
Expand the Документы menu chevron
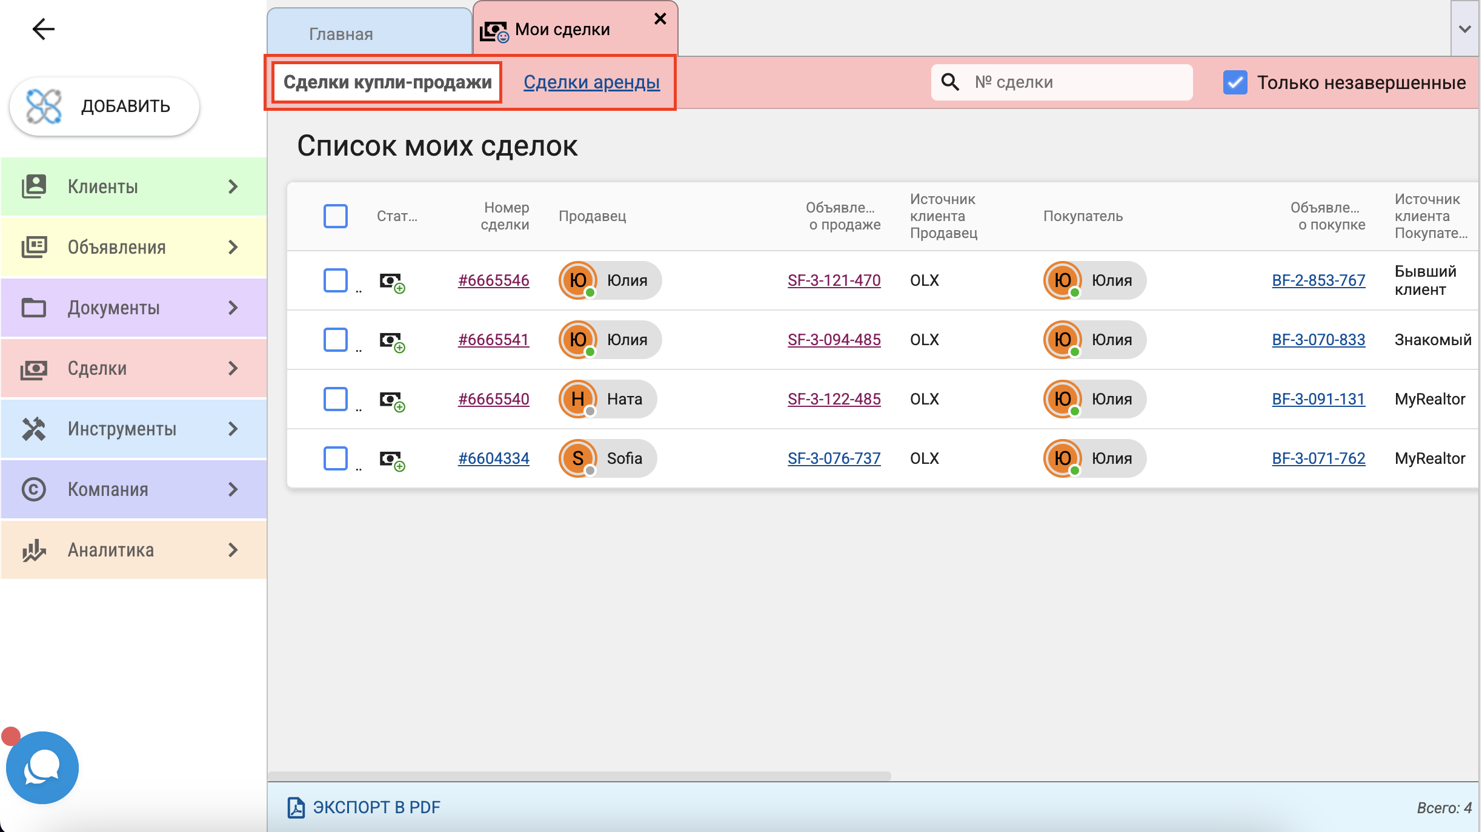point(233,308)
